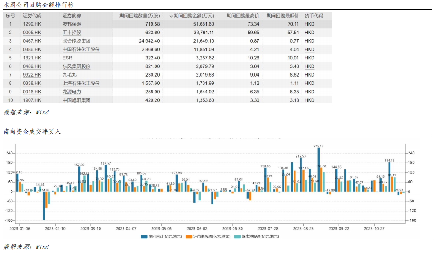
Task: Click currency code HKD in row 1
Action: click(x=309, y=24)
